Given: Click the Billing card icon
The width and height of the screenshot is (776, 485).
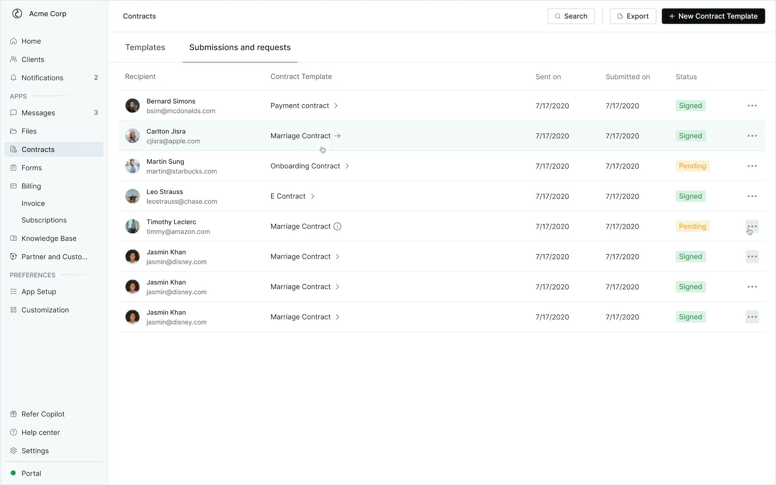Looking at the screenshot, I should tap(13, 186).
